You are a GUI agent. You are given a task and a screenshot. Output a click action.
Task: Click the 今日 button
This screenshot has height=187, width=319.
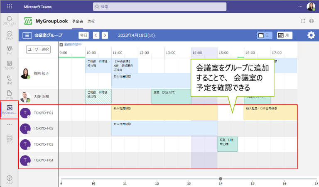point(83,36)
